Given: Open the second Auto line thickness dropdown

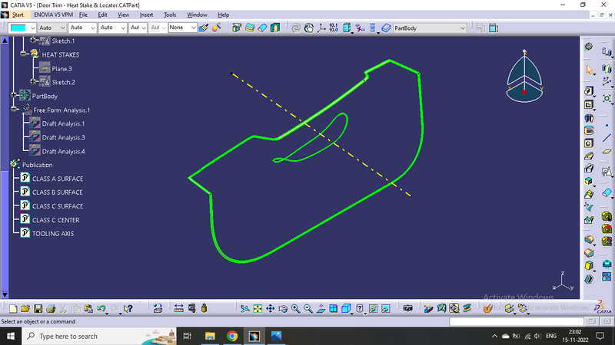Looking at the screenshot, I should [82, 28].
